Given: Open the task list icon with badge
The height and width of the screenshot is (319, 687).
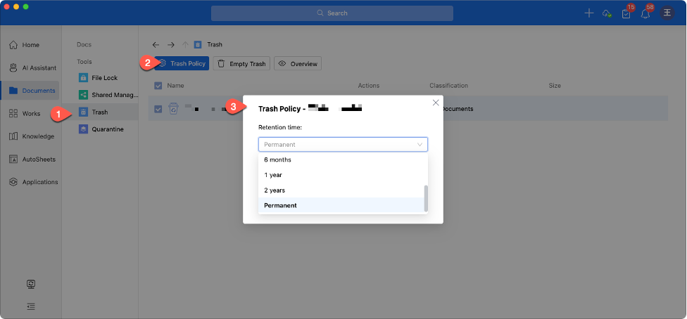Looking at the screenshot, I should click(x=626, y=14).
